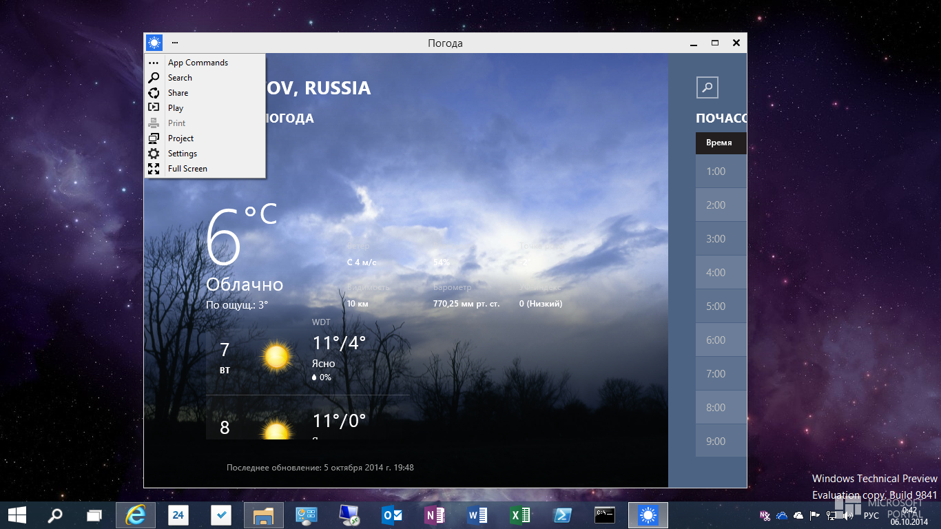Click Project in the app menu
The width and height of the screenshot is (941, 529).
(180, 138)
